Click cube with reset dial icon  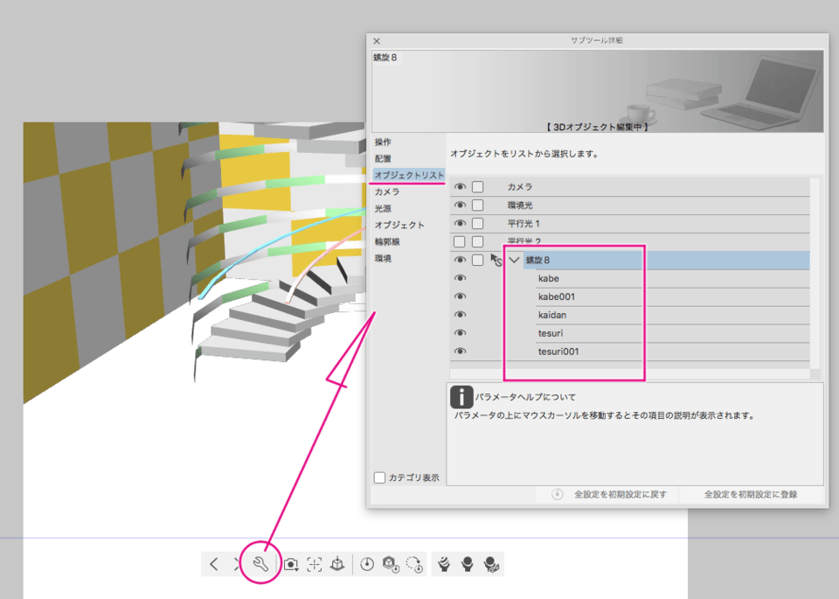[391, 564]
